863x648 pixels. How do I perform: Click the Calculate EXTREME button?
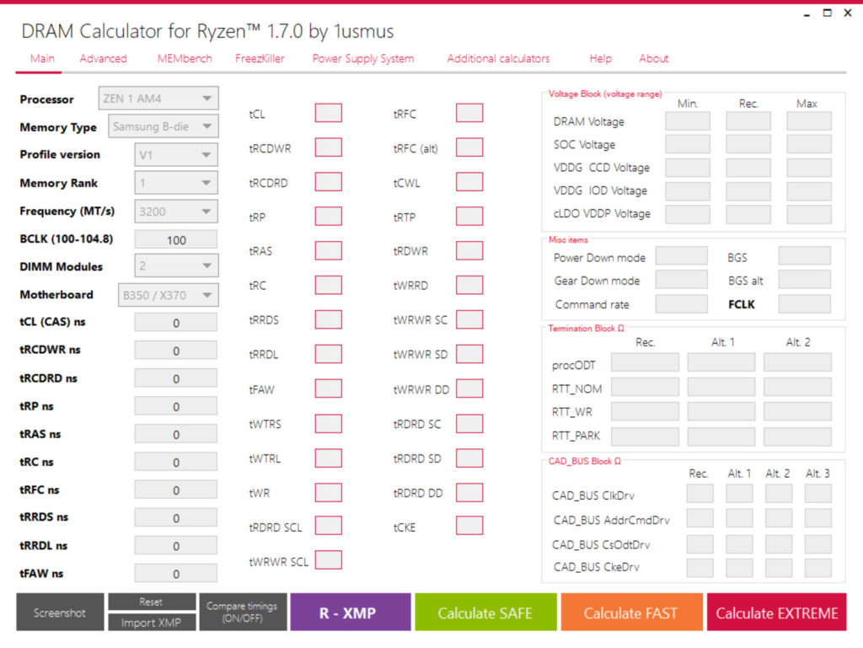(x=776, y=613)
